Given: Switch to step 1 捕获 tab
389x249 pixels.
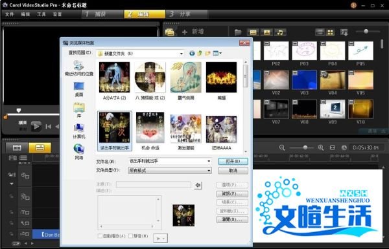Looking at the screenshot, I should 102,14.
